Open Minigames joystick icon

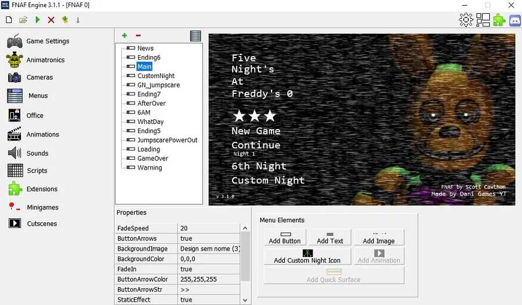(14, 207)
